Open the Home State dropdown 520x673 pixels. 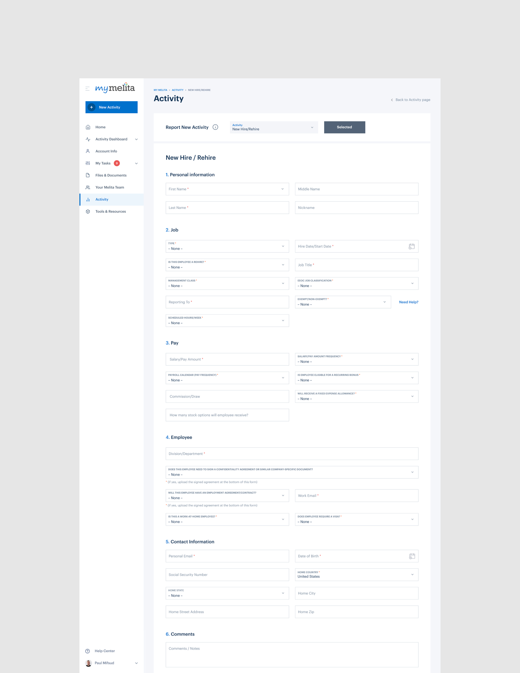(227, 593)
